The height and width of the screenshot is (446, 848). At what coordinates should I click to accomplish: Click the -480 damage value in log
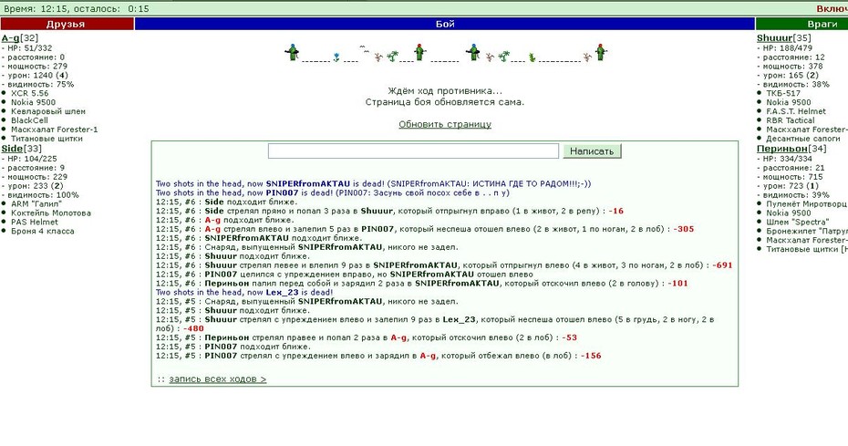(x=193, y=328)
